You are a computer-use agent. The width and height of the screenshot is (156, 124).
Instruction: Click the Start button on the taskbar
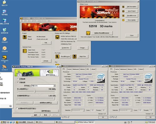[x=3, y=122]
